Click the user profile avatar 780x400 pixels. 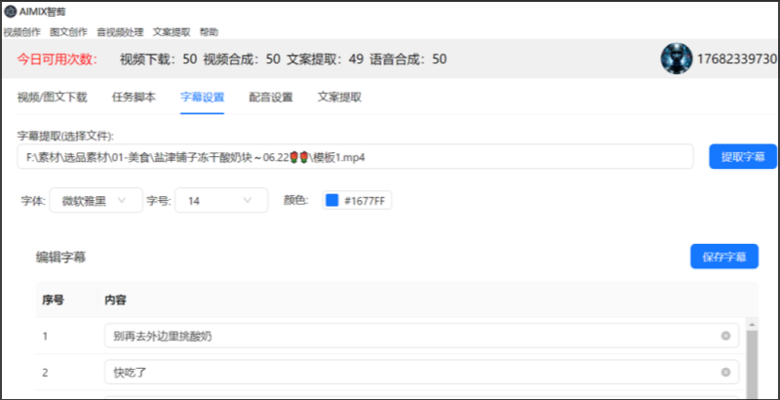coord(676,59)
